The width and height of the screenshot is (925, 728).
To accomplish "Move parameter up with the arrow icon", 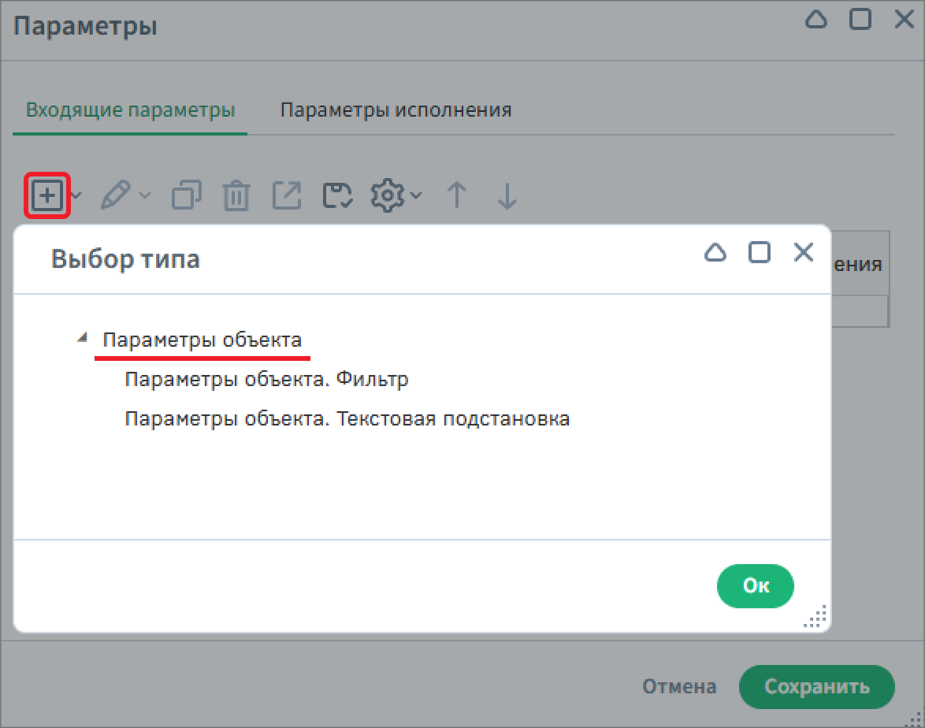I will pyautogui.click(x=456, y=195).
